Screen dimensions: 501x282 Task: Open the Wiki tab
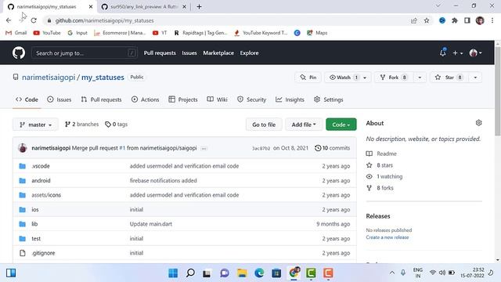[x=217, y=99]
